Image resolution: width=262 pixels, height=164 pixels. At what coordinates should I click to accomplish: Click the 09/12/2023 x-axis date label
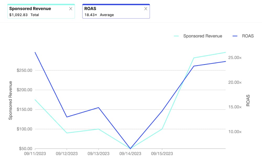point(67,154)
